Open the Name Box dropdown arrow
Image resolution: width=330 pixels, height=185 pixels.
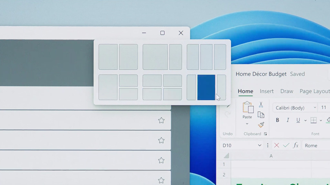[259, 145]
